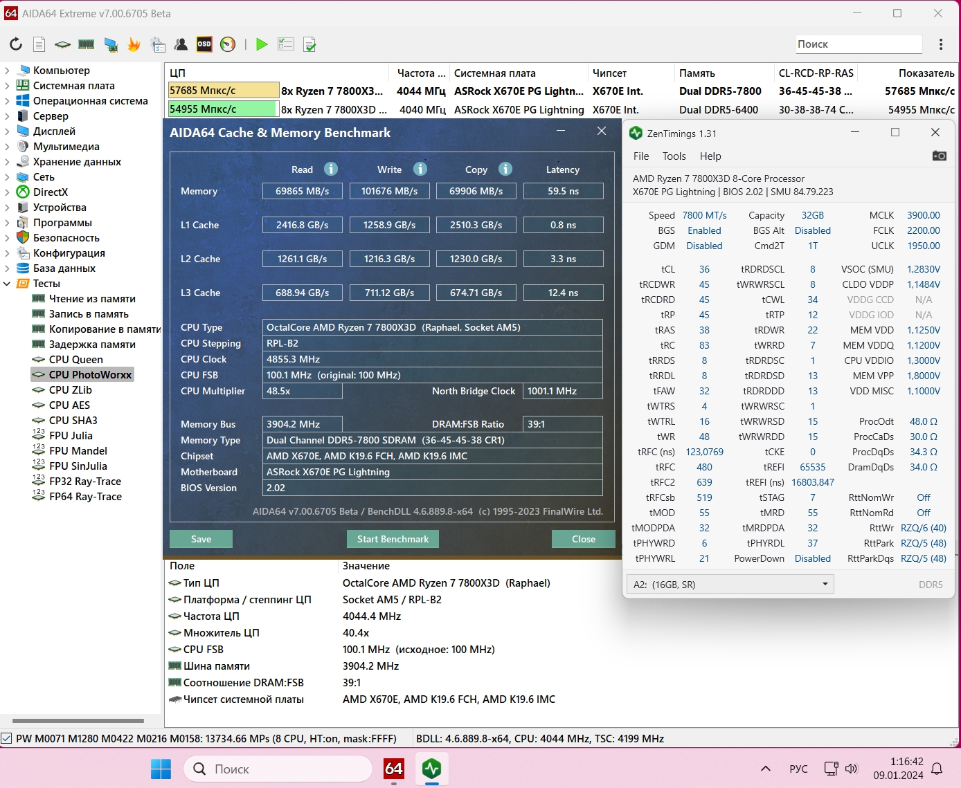The width and height of the screenshot is (961, 788).
Task: Click the Частота column header
Action: (x=420, y=73)
